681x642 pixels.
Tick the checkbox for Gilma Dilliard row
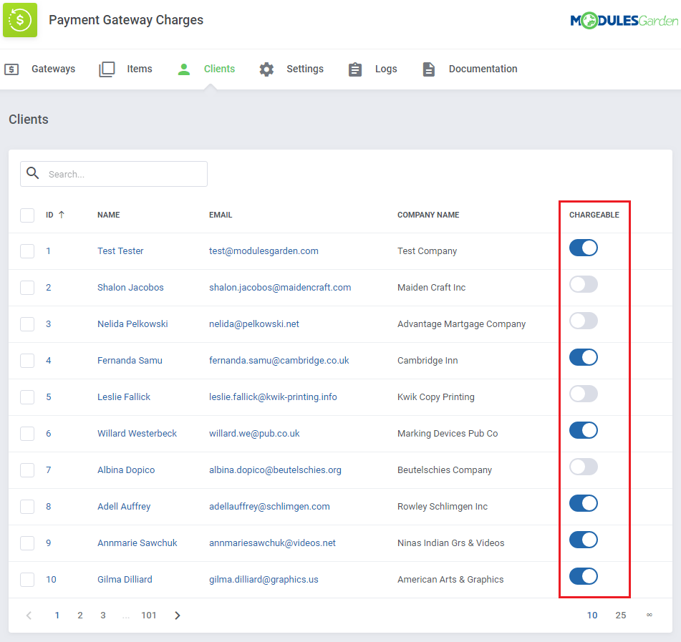(27, 579)
